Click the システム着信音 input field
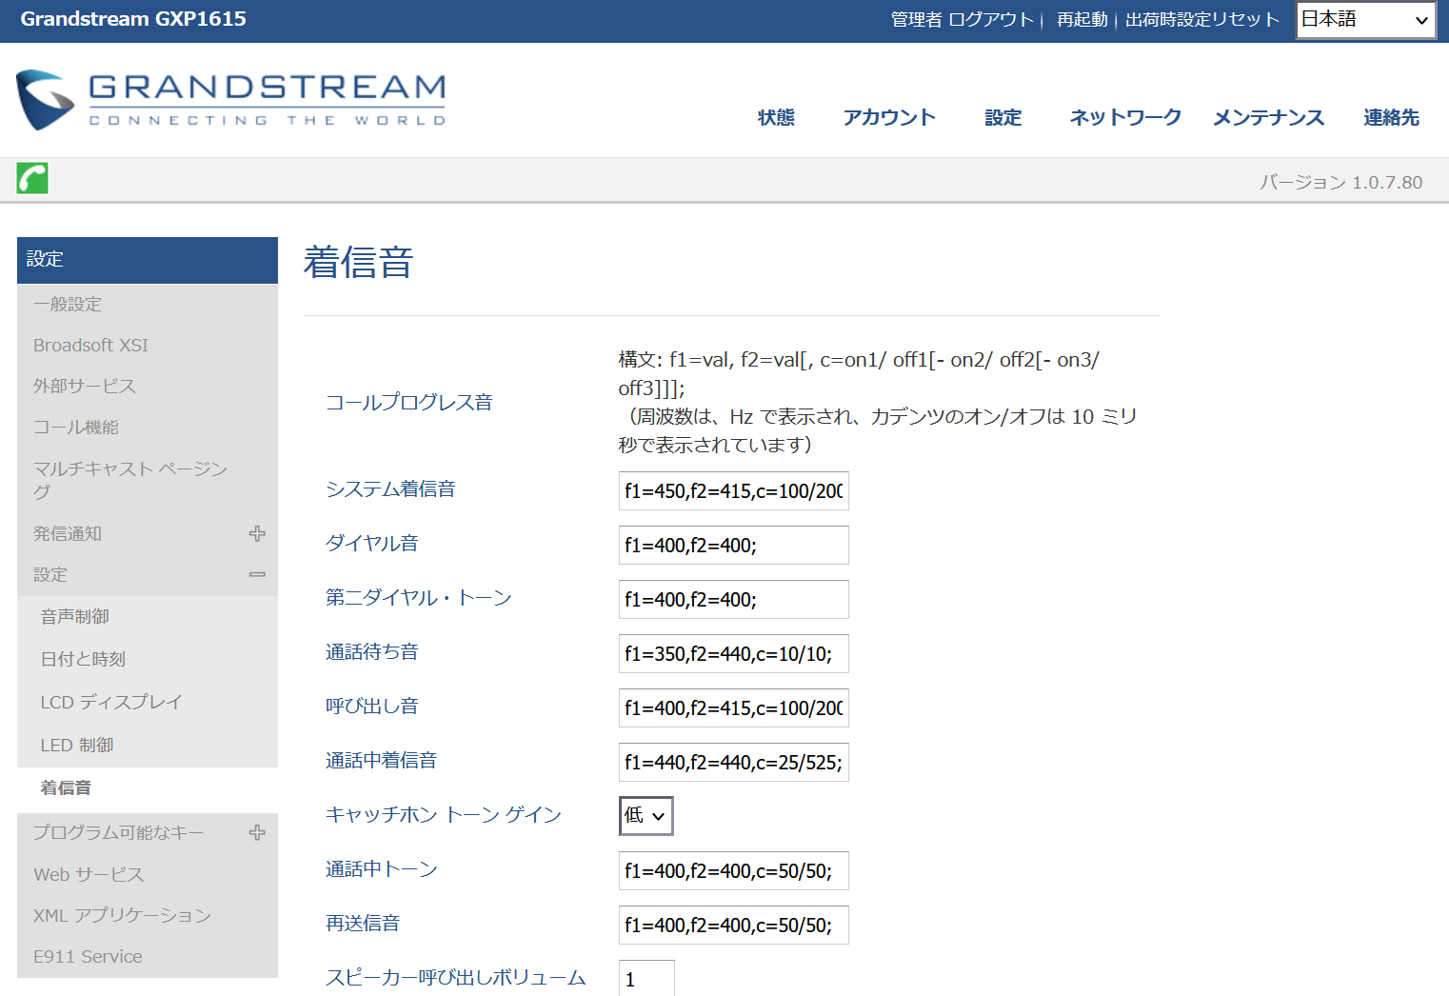 pos(733,491)
